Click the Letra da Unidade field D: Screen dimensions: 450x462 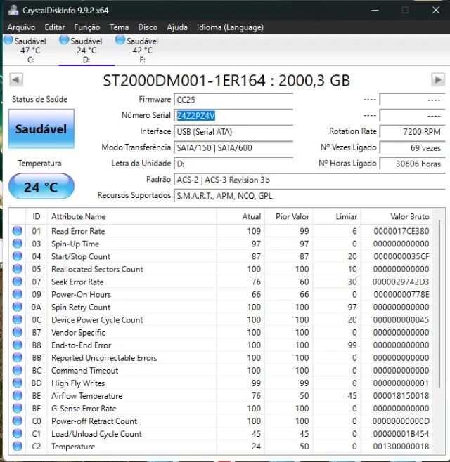point(233,164)
